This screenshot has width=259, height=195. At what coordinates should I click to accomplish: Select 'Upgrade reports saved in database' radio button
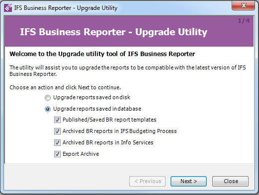tap(48, 109)
